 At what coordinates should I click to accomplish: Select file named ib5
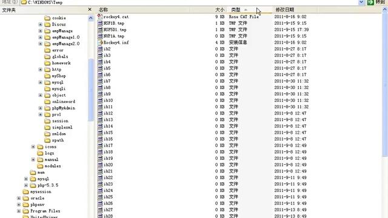click(x=107, y=68)
